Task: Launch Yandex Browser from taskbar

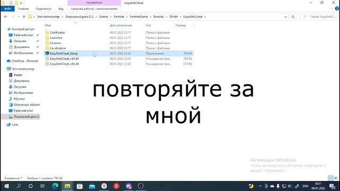Action: [104, 186]
